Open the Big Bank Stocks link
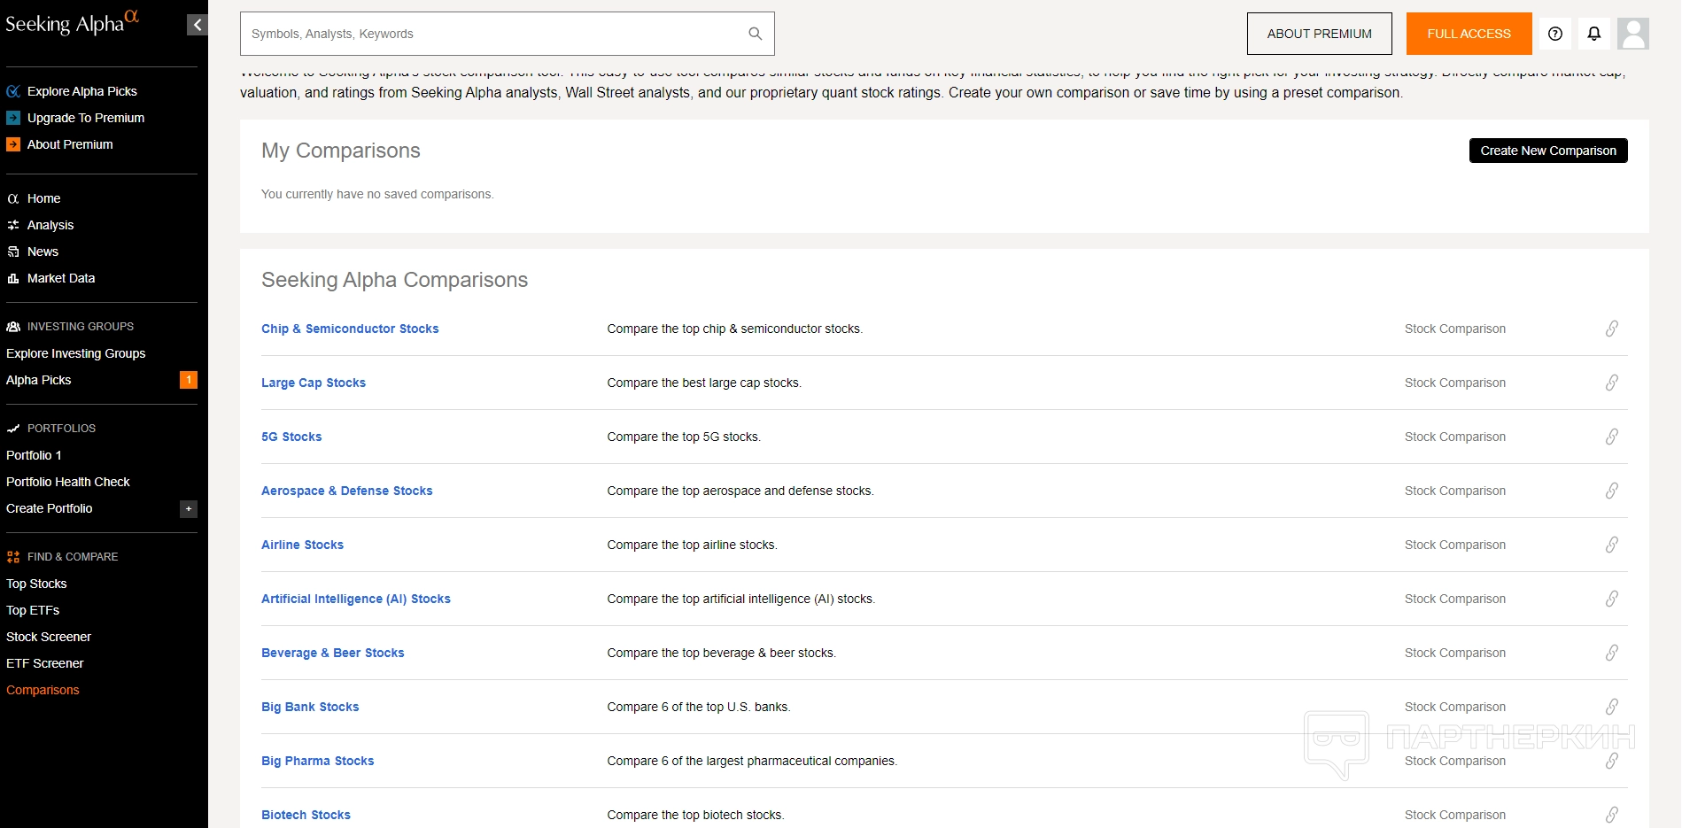The width and height of the screenshot is (1682, 828). point(310,707)
